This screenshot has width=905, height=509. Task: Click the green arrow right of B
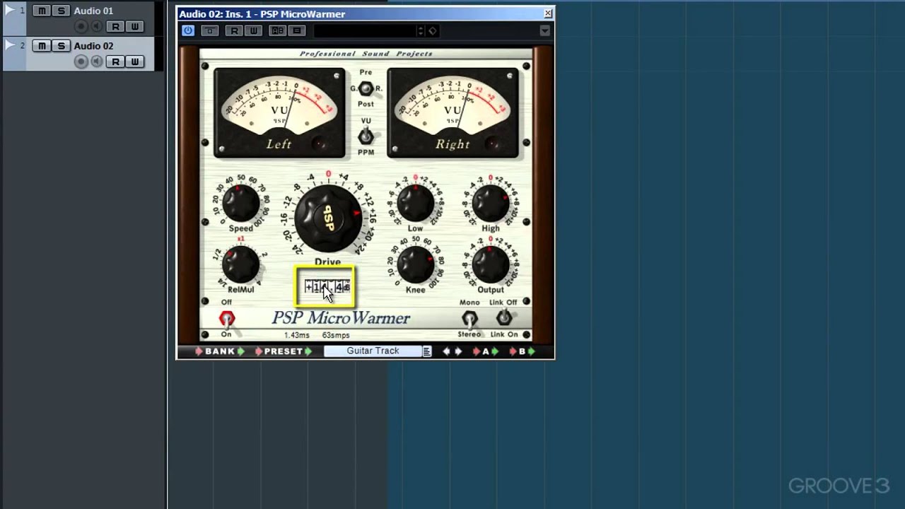(x=532, y=351)
